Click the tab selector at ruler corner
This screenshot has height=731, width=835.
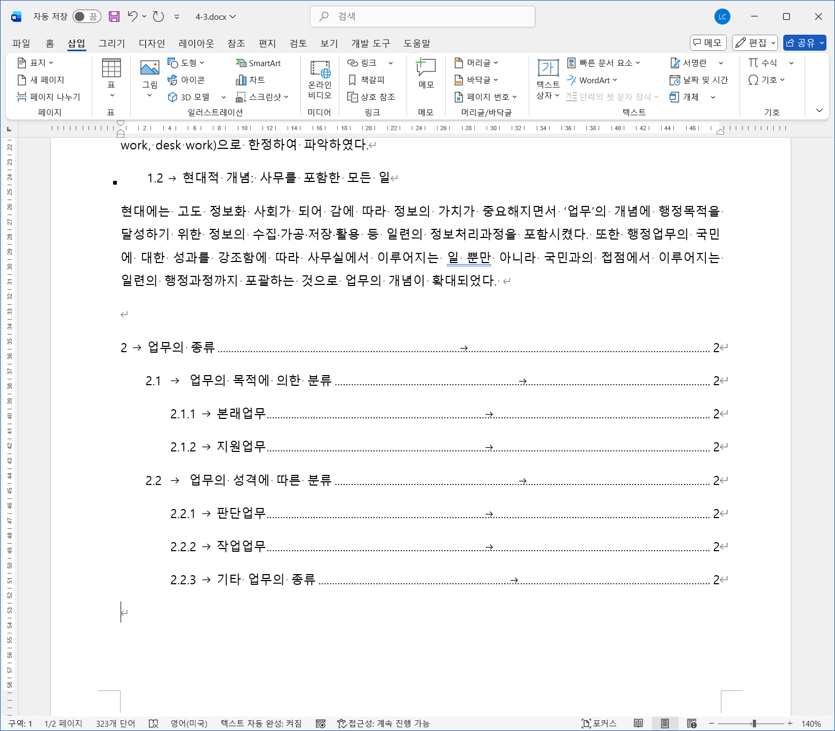9,129
